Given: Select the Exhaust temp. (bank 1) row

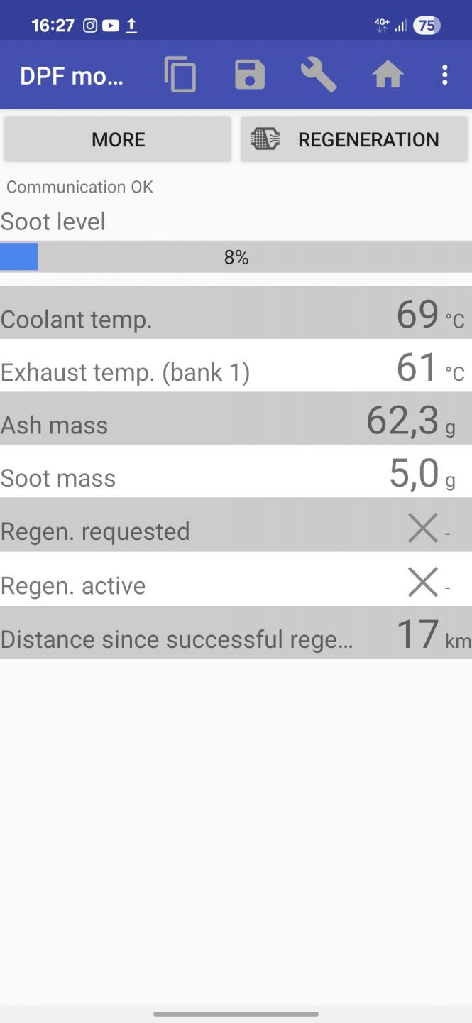Looking at the screenshot, I should pos(236,366).
